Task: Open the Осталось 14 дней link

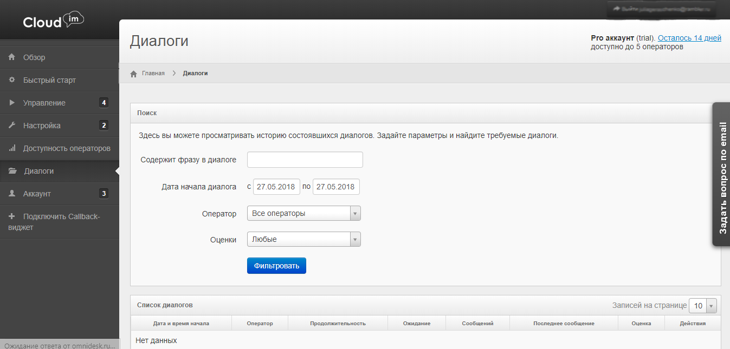Action: click(688, 38)
